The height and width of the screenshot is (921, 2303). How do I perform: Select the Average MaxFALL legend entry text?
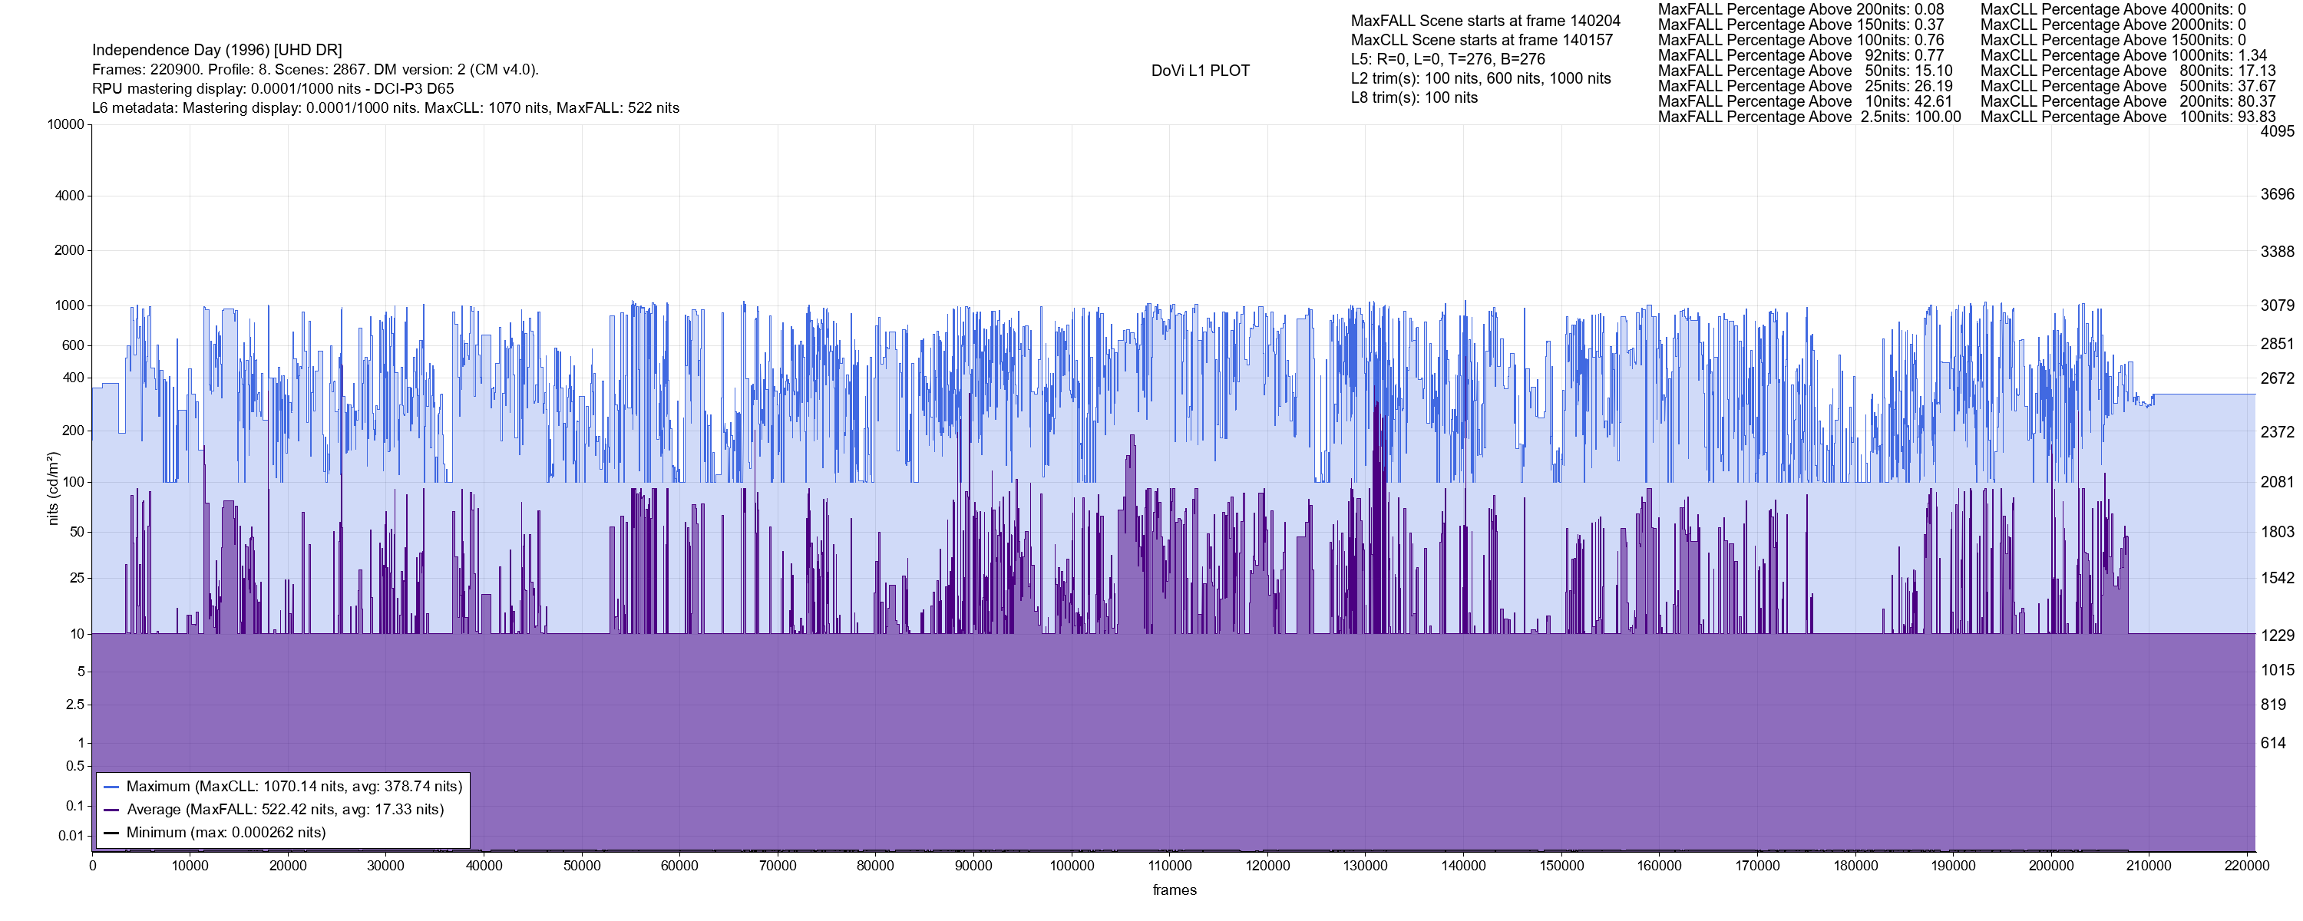click(x=286, y=809)
